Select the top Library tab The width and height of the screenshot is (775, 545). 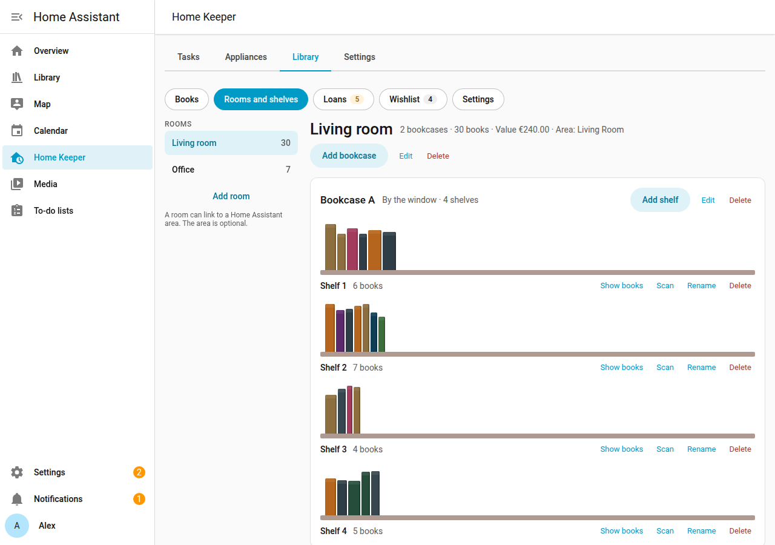[305, 57]
